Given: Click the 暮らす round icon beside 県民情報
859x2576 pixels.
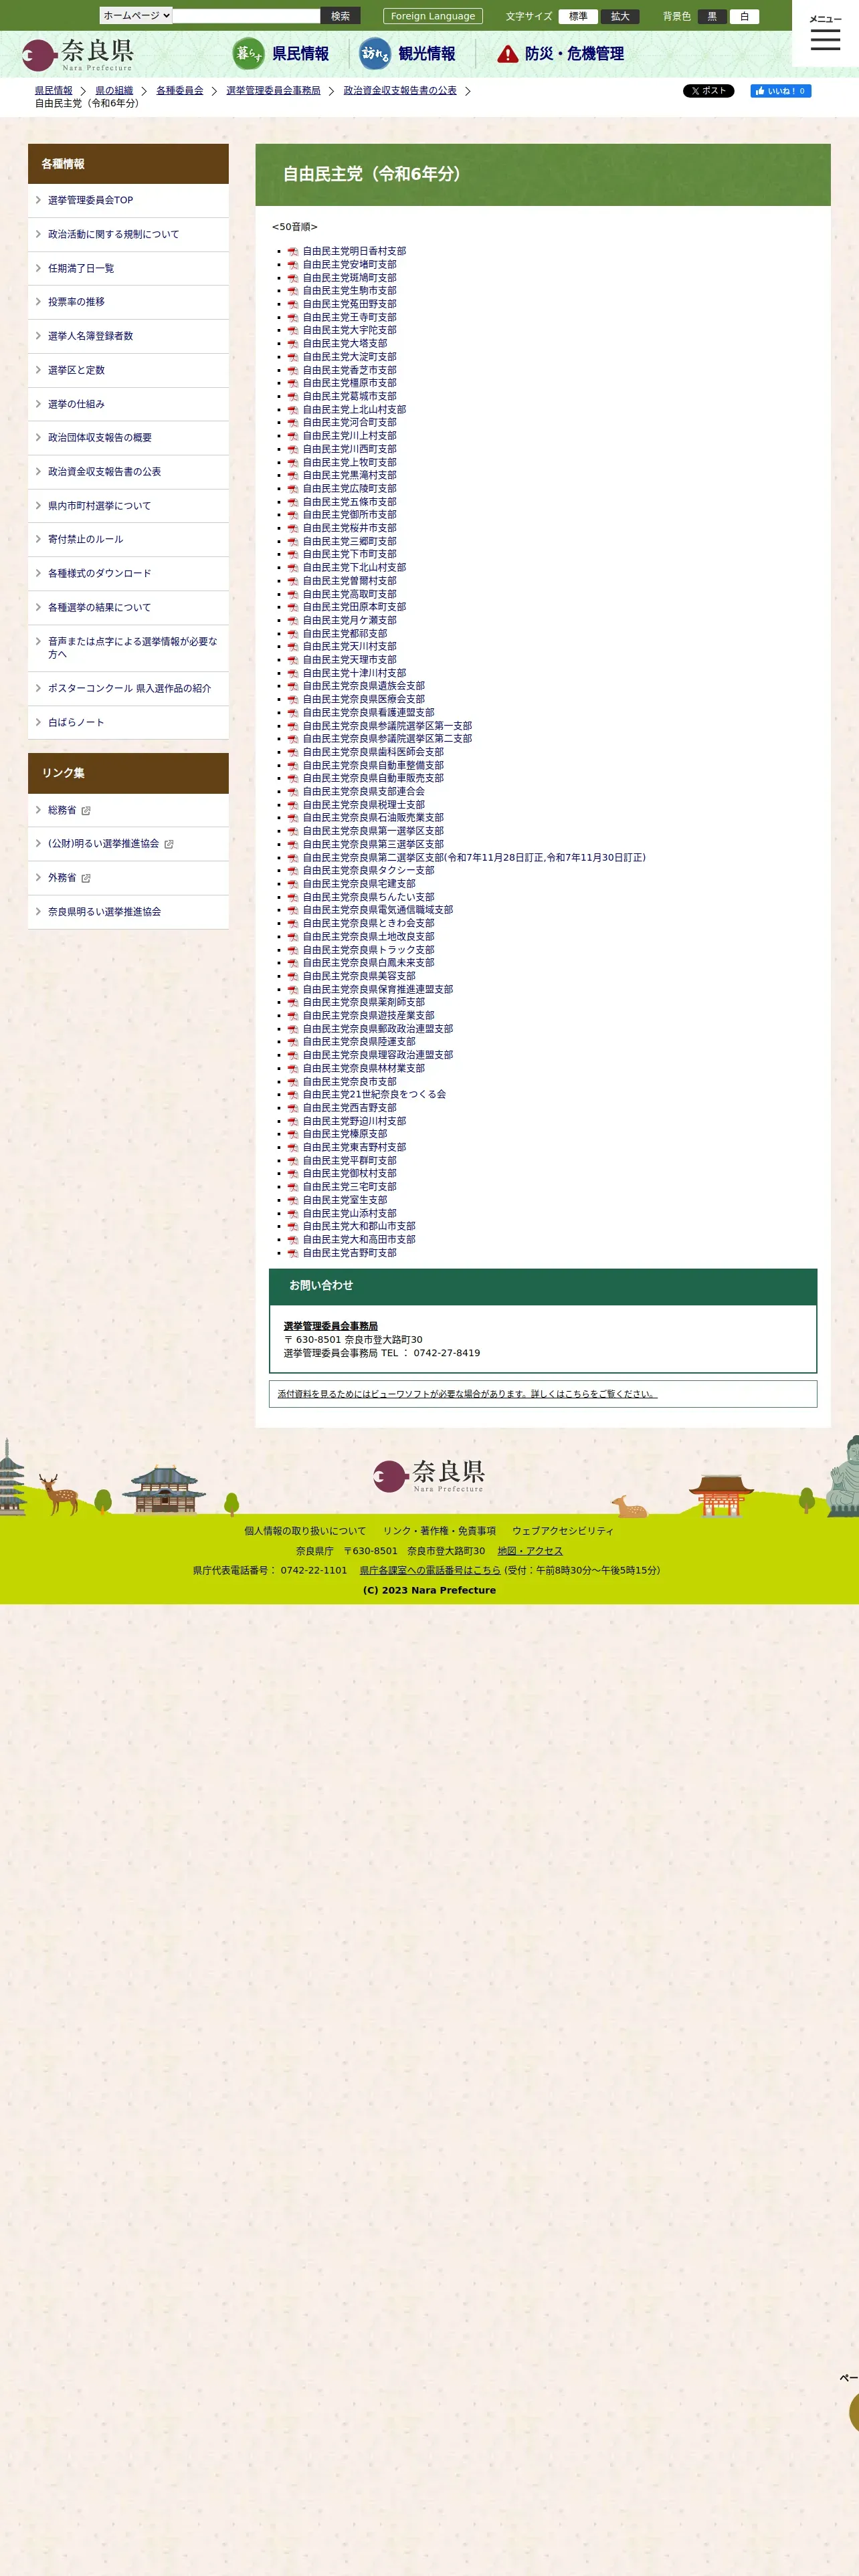Looking at the screenshot, I should (x=248, y=54).
